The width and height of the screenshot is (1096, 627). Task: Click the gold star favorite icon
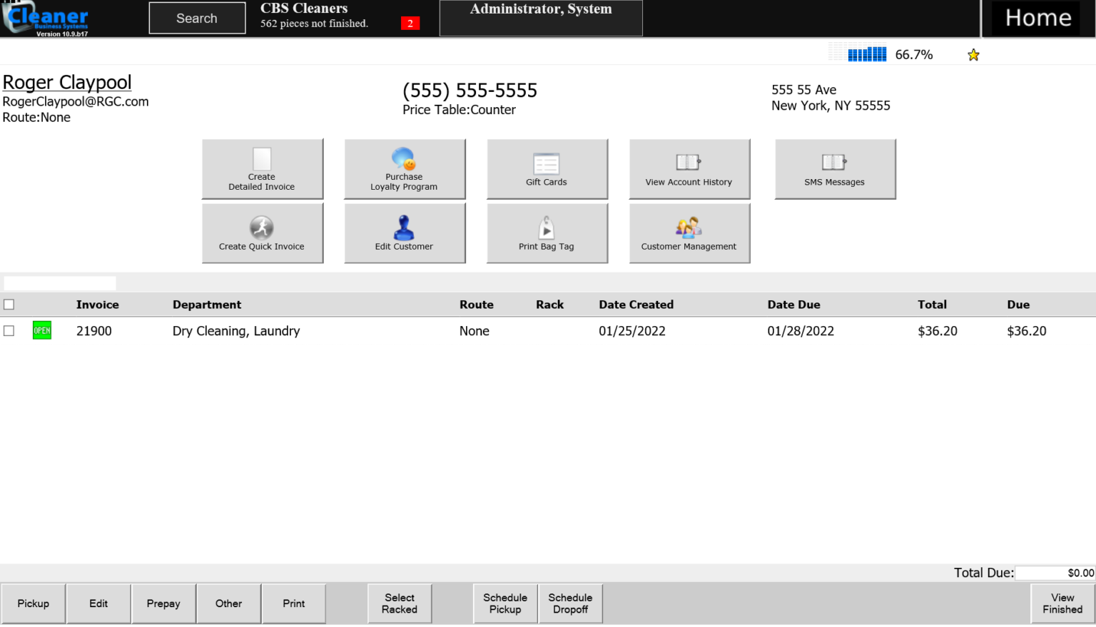[973, 55]
